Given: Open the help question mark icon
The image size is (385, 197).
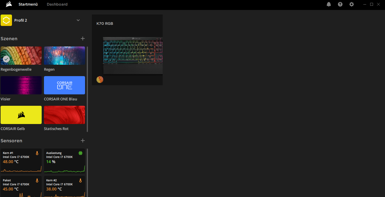Looking at the screenshot, I should click(x=340, y=4).
